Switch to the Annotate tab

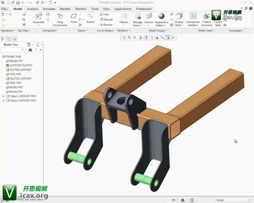[x=49, y=9]
